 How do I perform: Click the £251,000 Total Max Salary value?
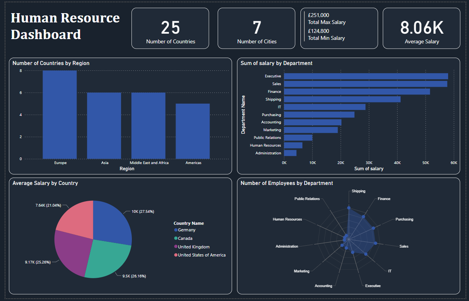point(319,15)
